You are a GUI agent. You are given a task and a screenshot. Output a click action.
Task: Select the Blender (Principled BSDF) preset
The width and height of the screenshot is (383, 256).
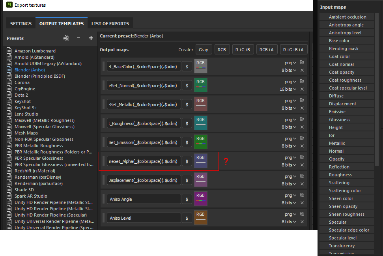tap(40, 76)
